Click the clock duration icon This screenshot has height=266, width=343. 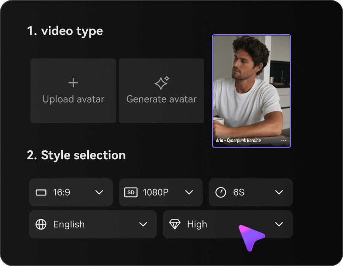point(221,192)
